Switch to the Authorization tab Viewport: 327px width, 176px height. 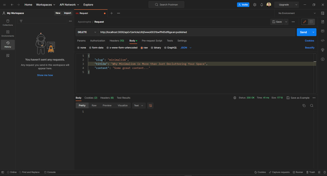(x=98, y=41)
